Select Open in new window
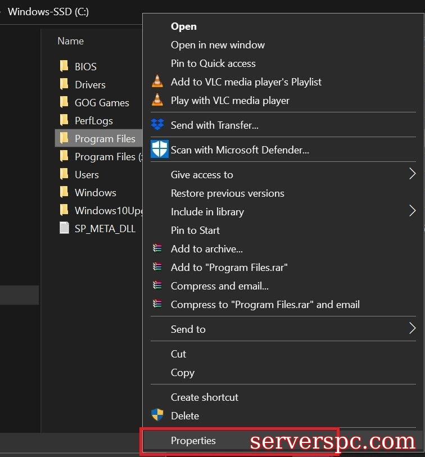The image size is (425, 457). [218, 45]
